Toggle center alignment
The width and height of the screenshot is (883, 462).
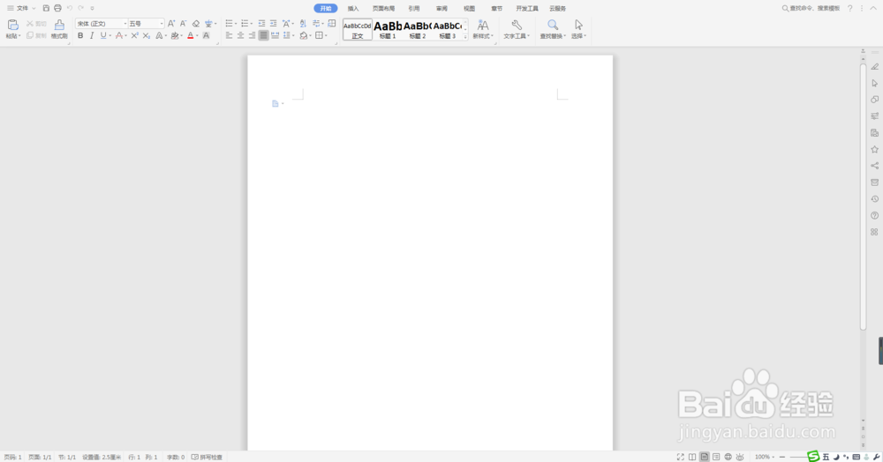240,35
